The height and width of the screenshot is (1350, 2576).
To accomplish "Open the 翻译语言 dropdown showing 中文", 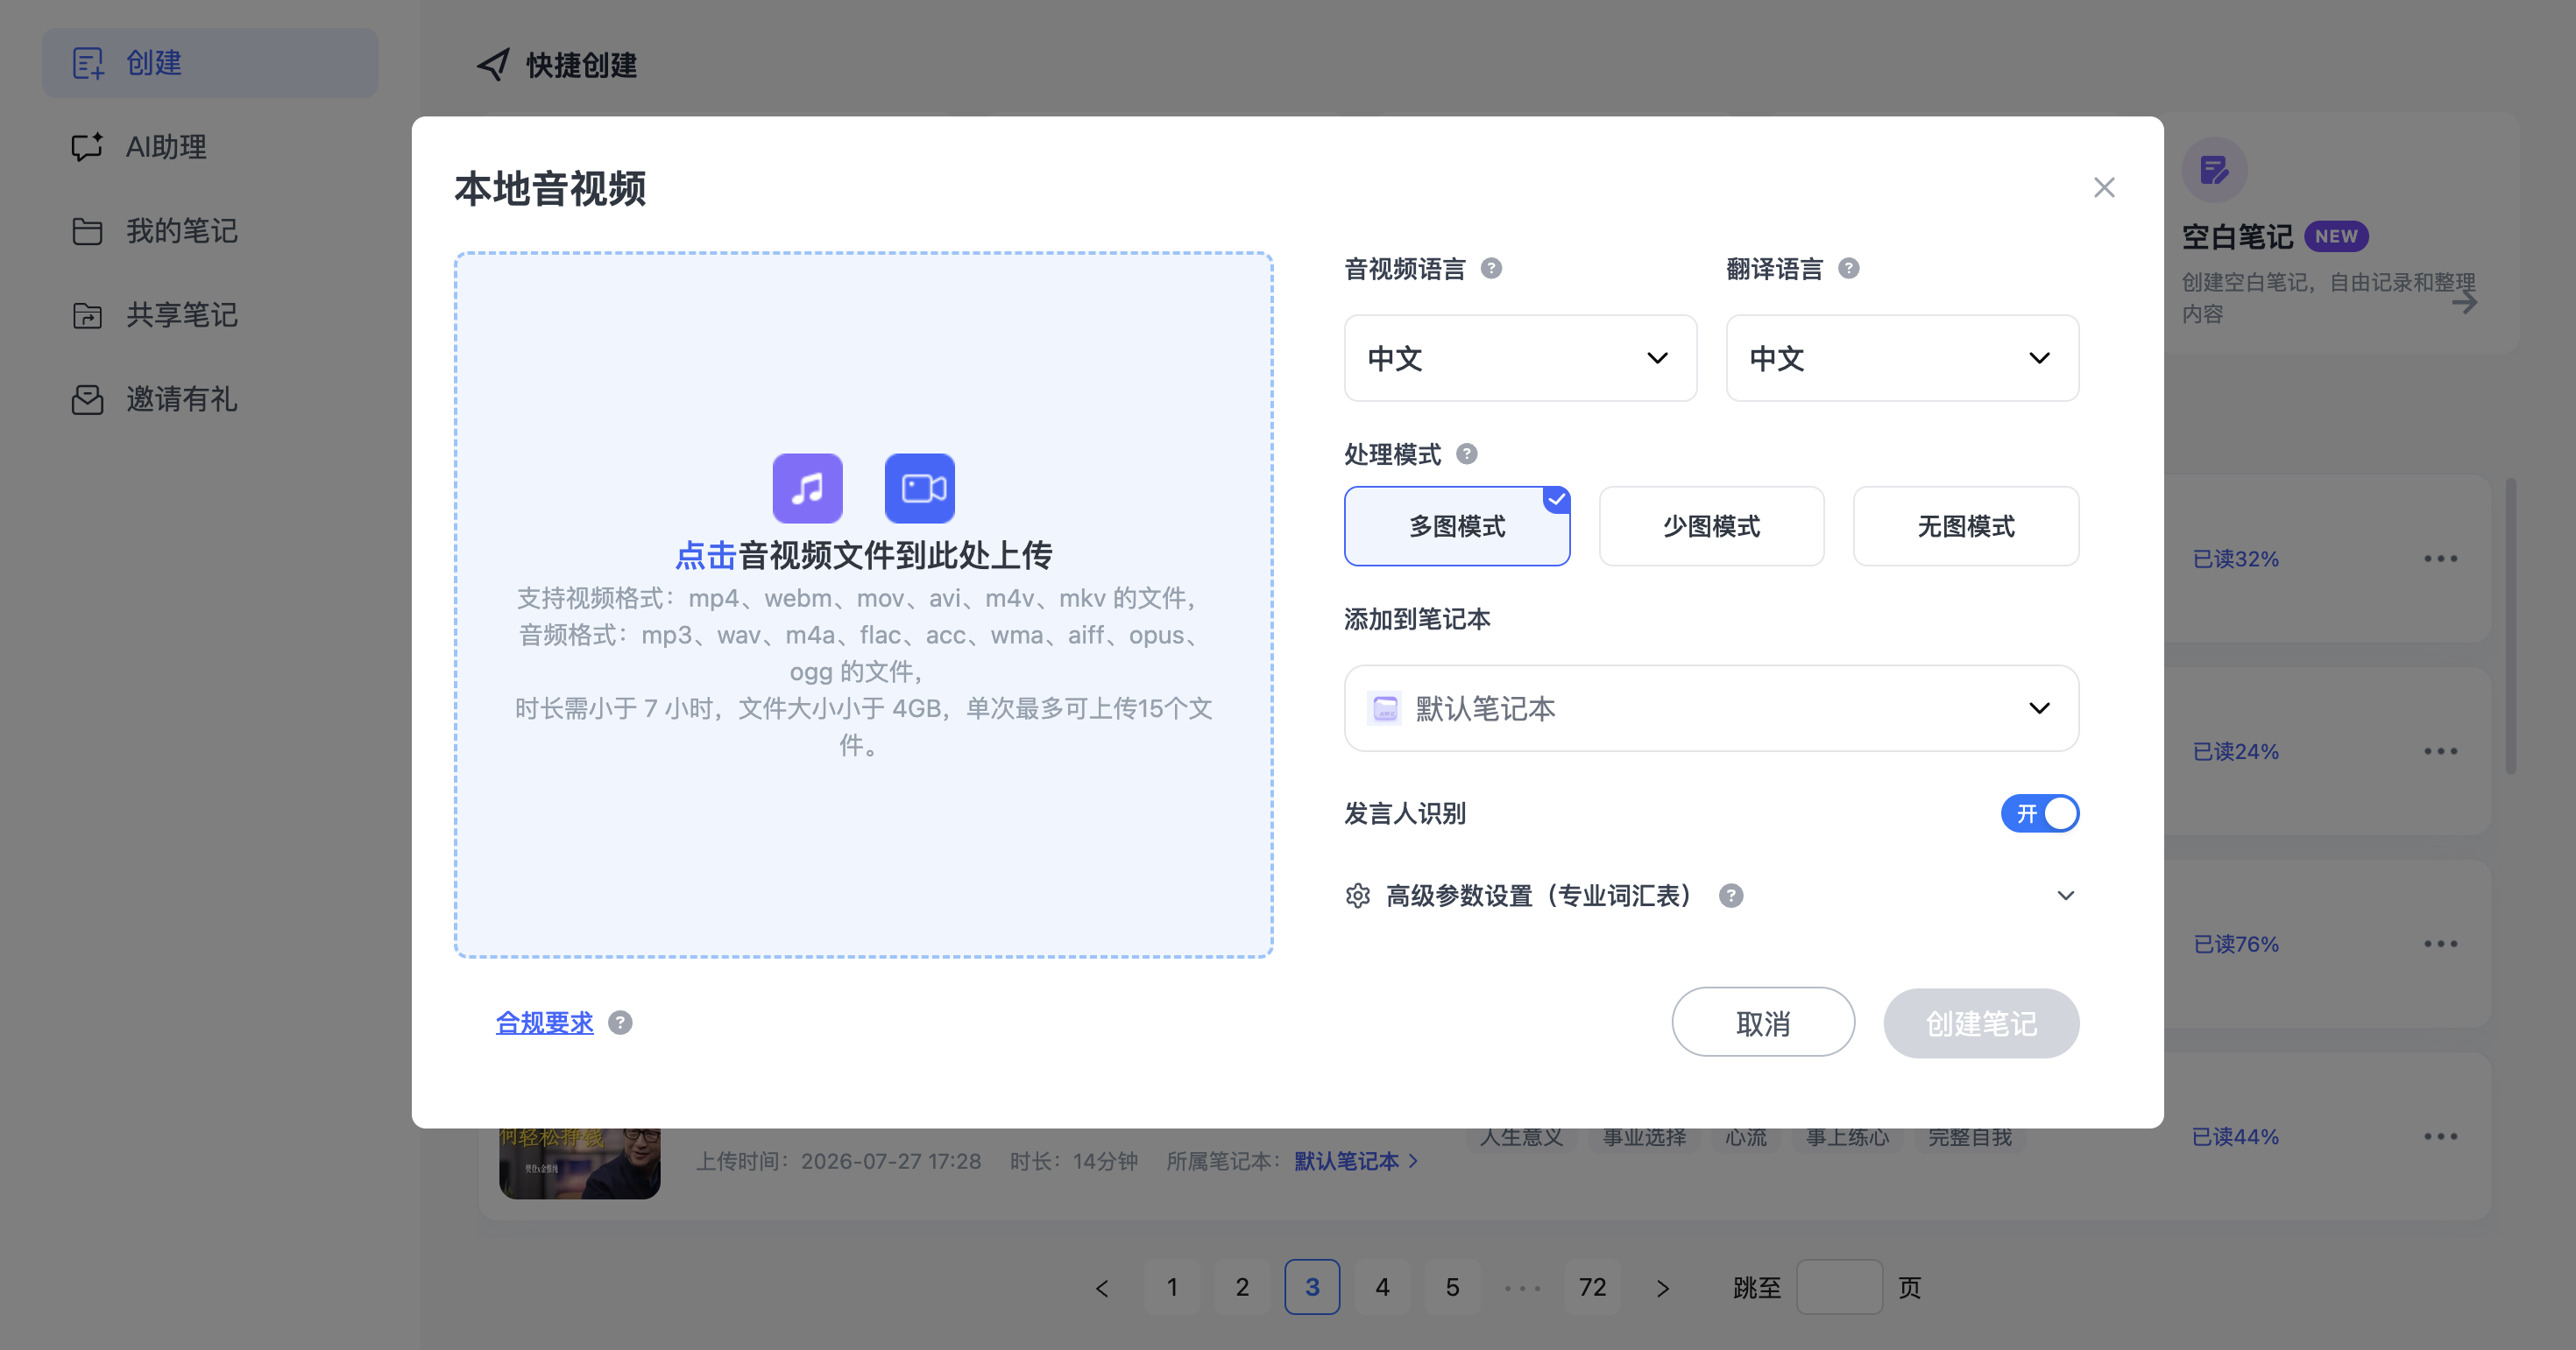I will 1902,359.
